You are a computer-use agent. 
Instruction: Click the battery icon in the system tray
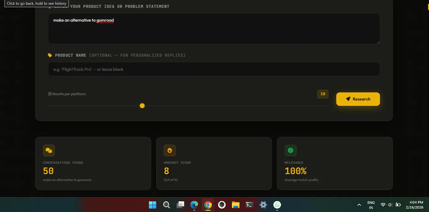pos(398,205)
